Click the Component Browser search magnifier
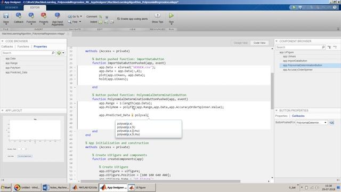341x192 pixels. click(x=323, y=47)
